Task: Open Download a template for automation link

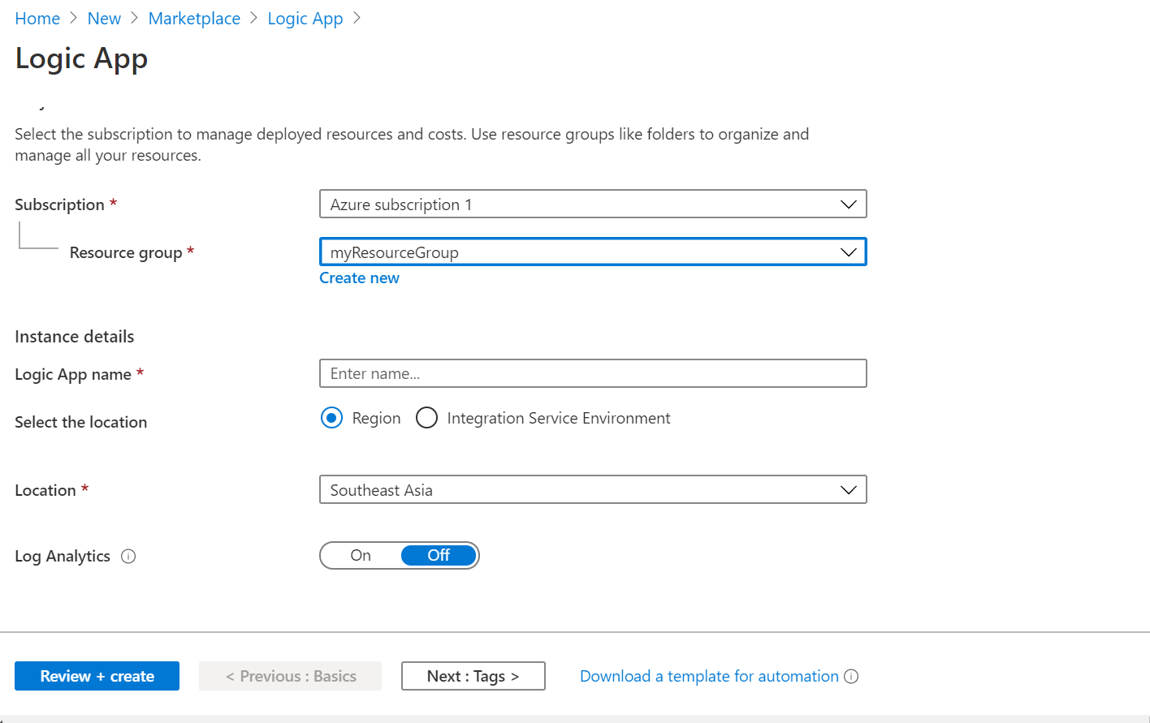Action: (x=709, y=676)
